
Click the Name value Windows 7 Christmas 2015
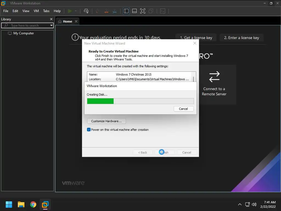[x=134, y=74]
